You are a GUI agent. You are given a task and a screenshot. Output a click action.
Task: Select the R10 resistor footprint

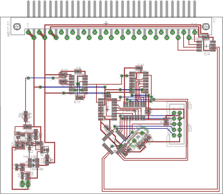click(x=63, y=75)
